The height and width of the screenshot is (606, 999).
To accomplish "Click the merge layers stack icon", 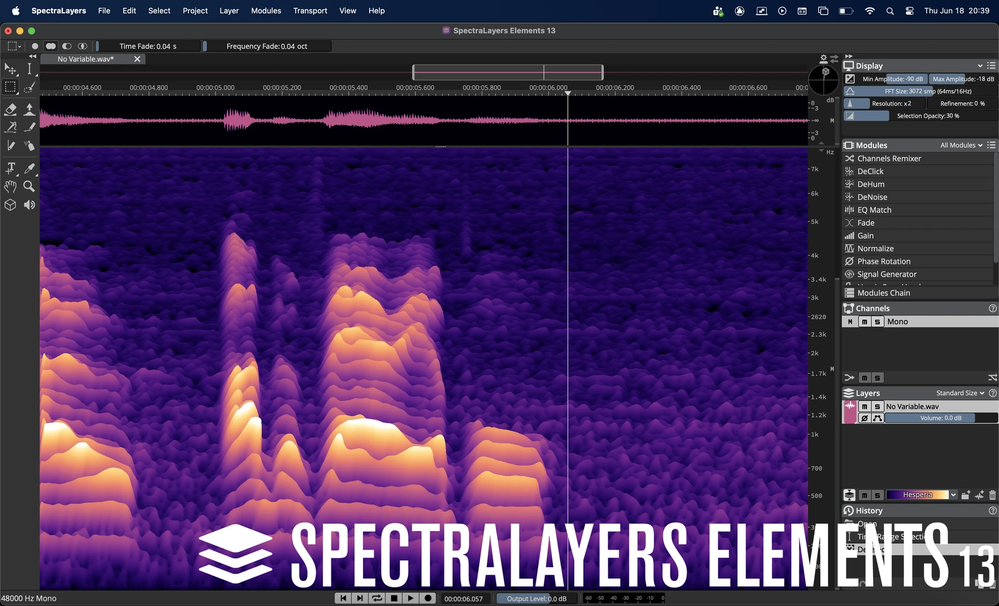I will coord(849,495).
